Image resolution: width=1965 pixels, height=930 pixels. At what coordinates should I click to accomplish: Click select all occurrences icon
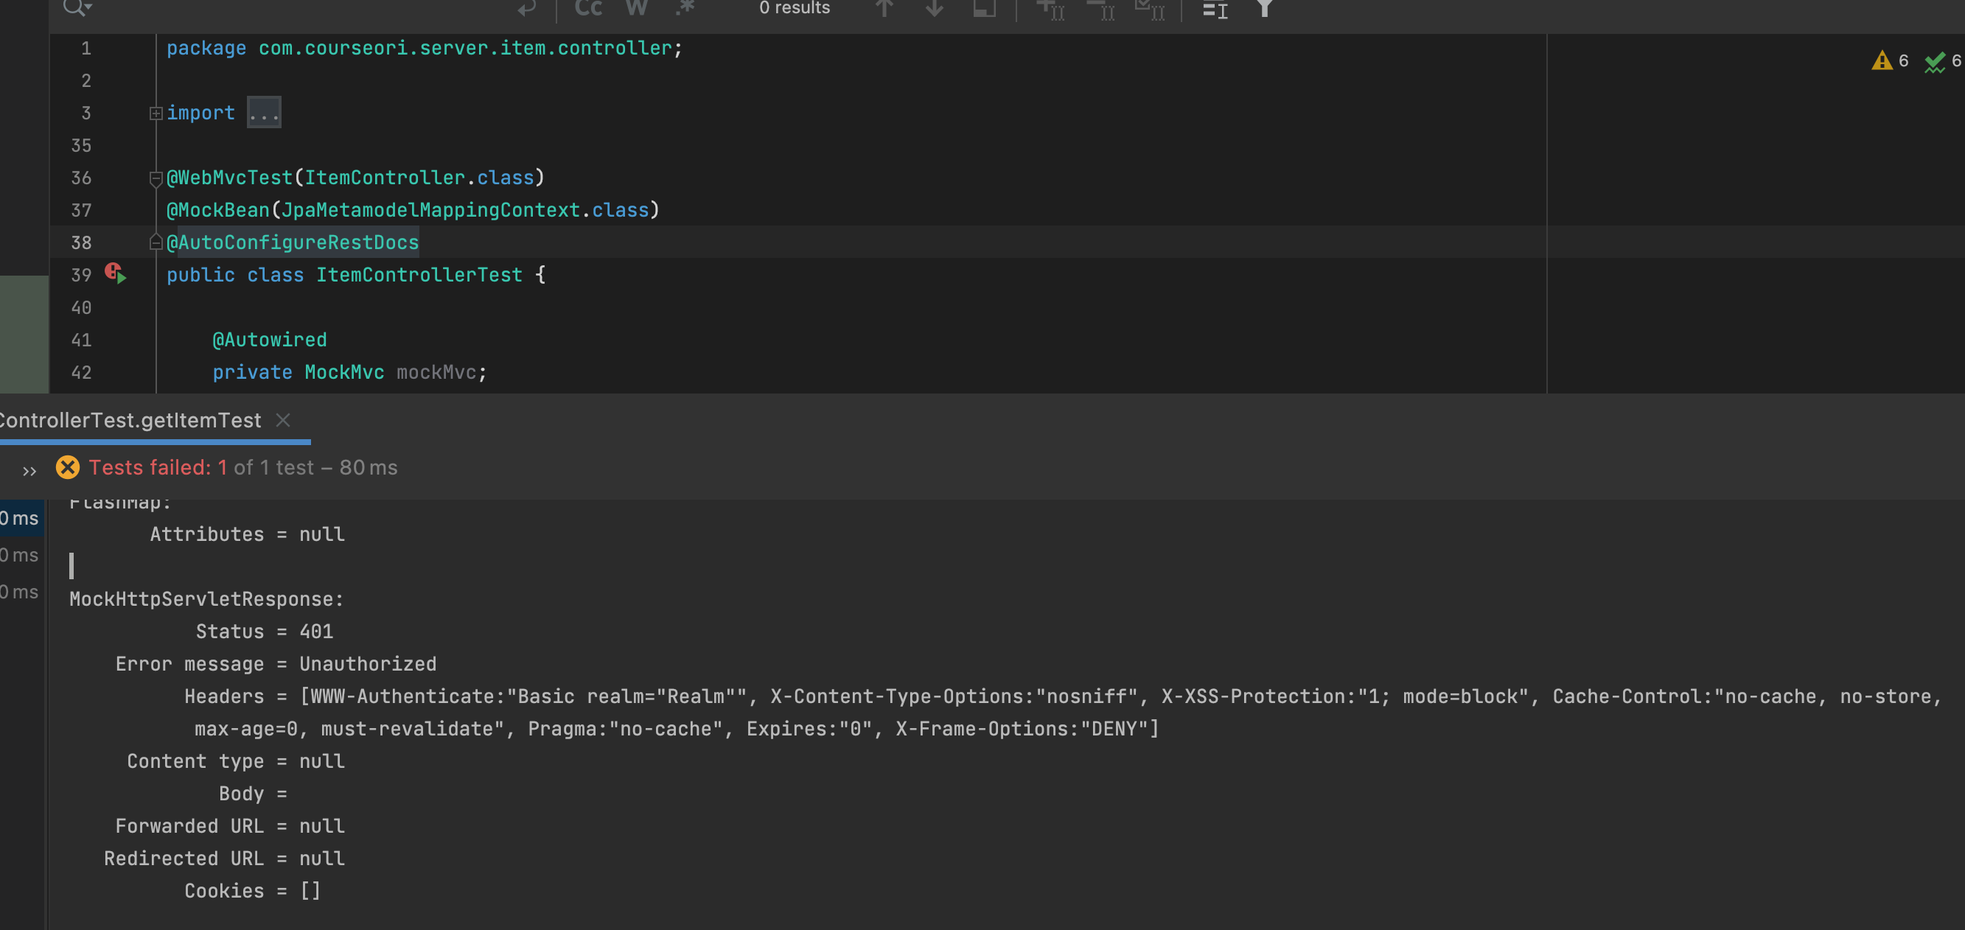(x=1151, y=9)
